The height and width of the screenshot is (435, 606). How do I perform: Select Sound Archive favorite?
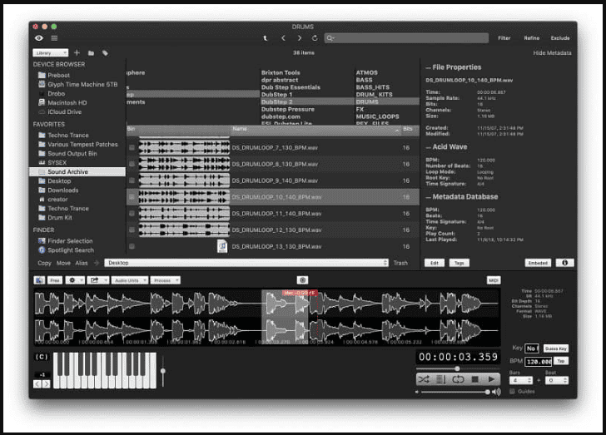[77, 172]
